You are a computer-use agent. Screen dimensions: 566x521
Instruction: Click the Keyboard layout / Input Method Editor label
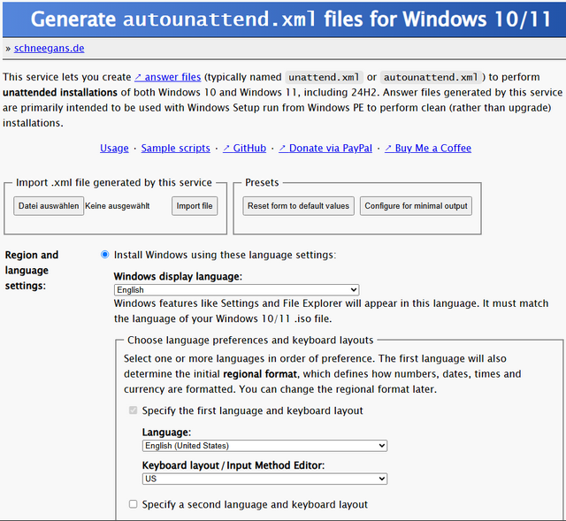tap(233, 465)
